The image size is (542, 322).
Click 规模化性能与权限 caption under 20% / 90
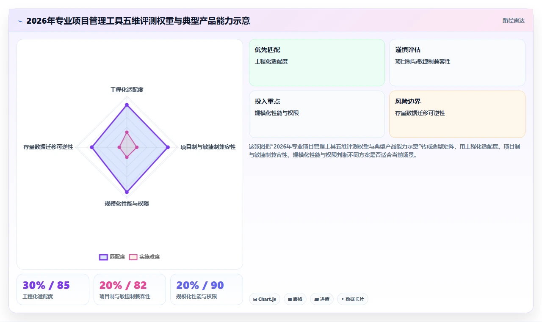pyautogui.click(x=196, y=297)
